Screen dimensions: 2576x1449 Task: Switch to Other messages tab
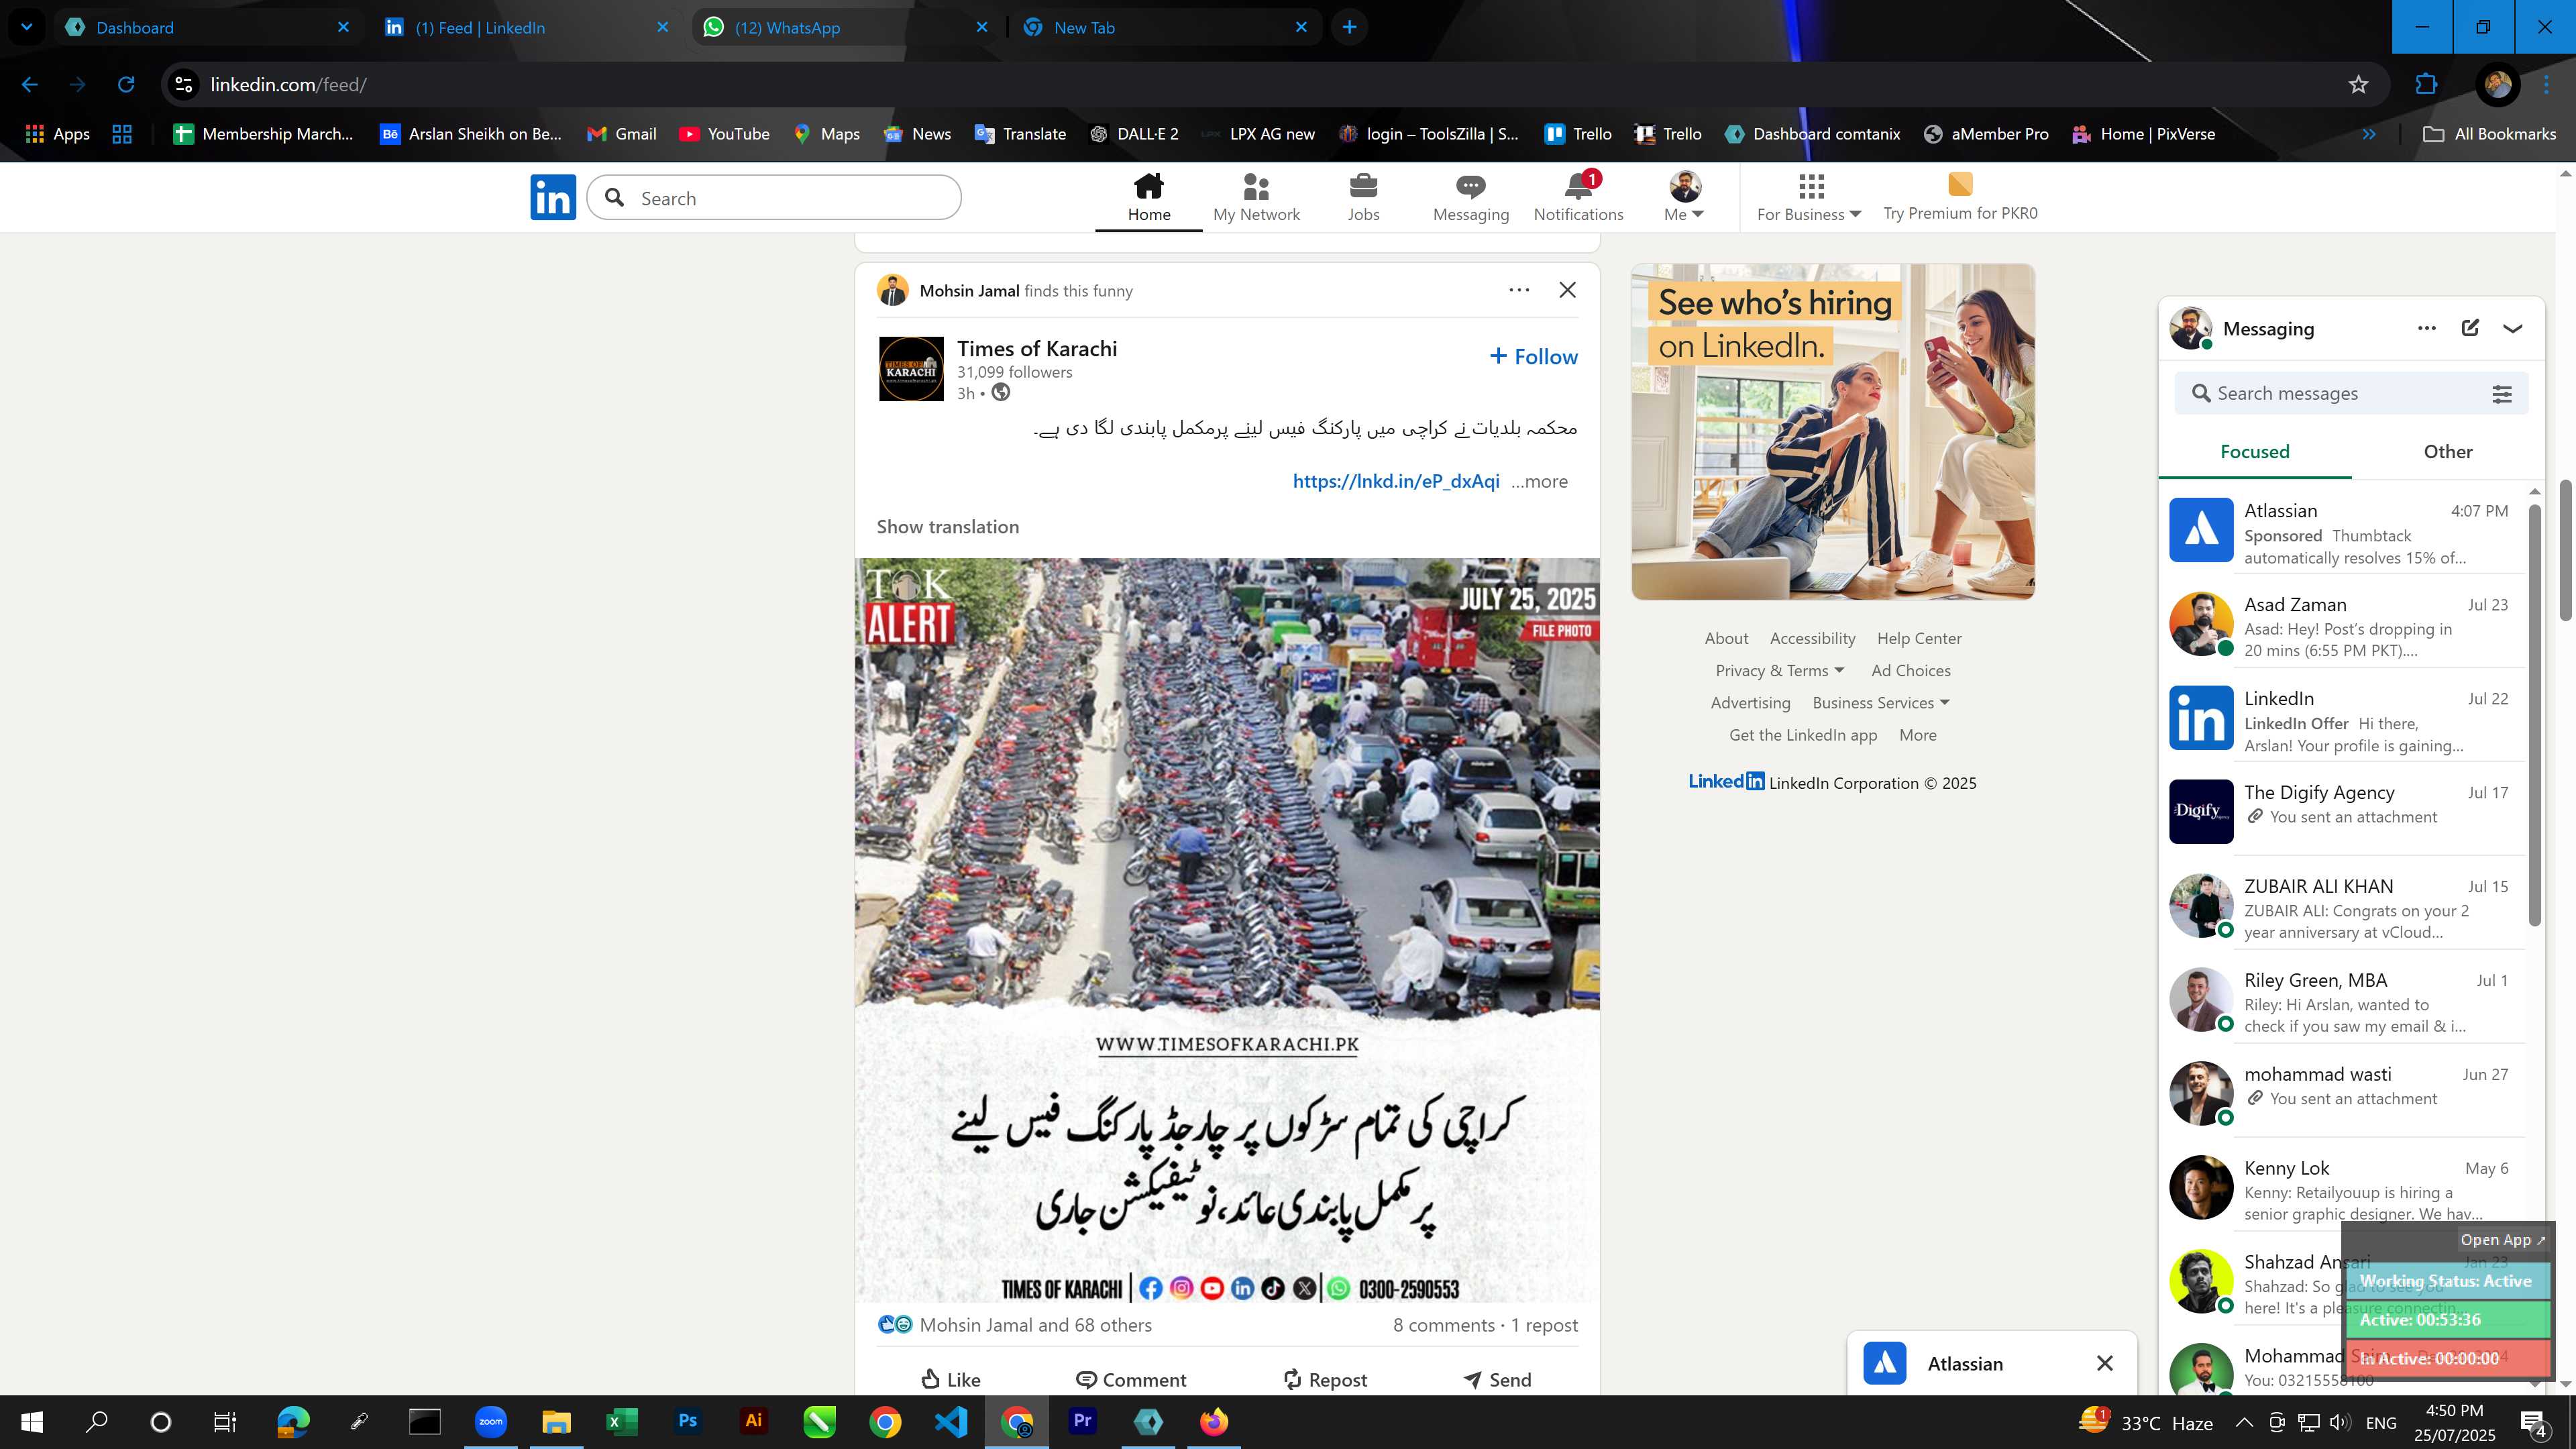tap(2447, 451)
